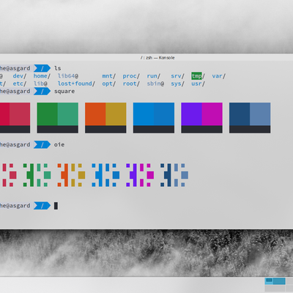Select the 'run/' directory entry
The height and width of the screenshot is (293, 293).
154,76
